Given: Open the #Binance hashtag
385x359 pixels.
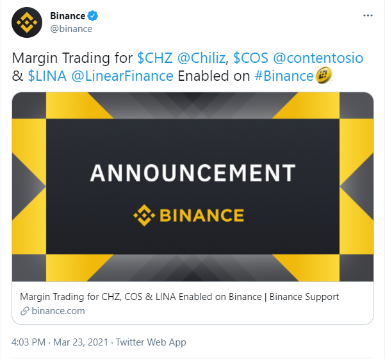Looking at the screenshot, I should [x=284, y=76].
